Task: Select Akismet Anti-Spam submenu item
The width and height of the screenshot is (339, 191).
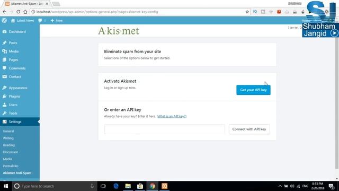Action: tap(17, 173)
